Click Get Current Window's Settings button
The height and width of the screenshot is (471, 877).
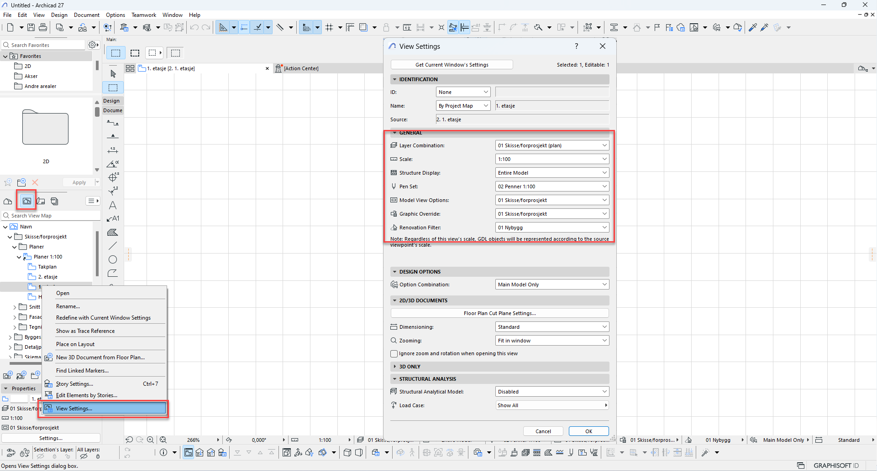coord(452,65)
